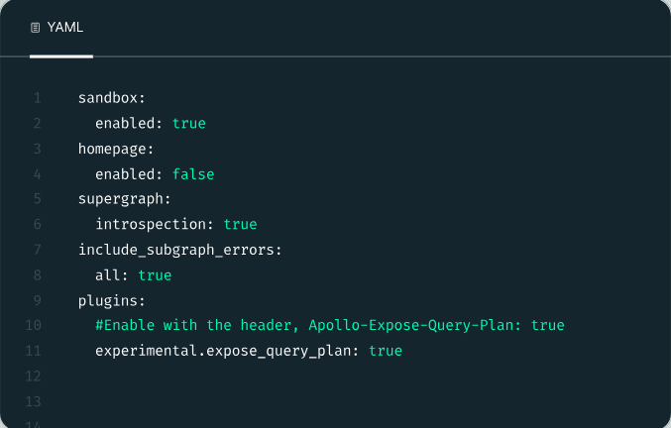Click the true value after introspection

240,225
